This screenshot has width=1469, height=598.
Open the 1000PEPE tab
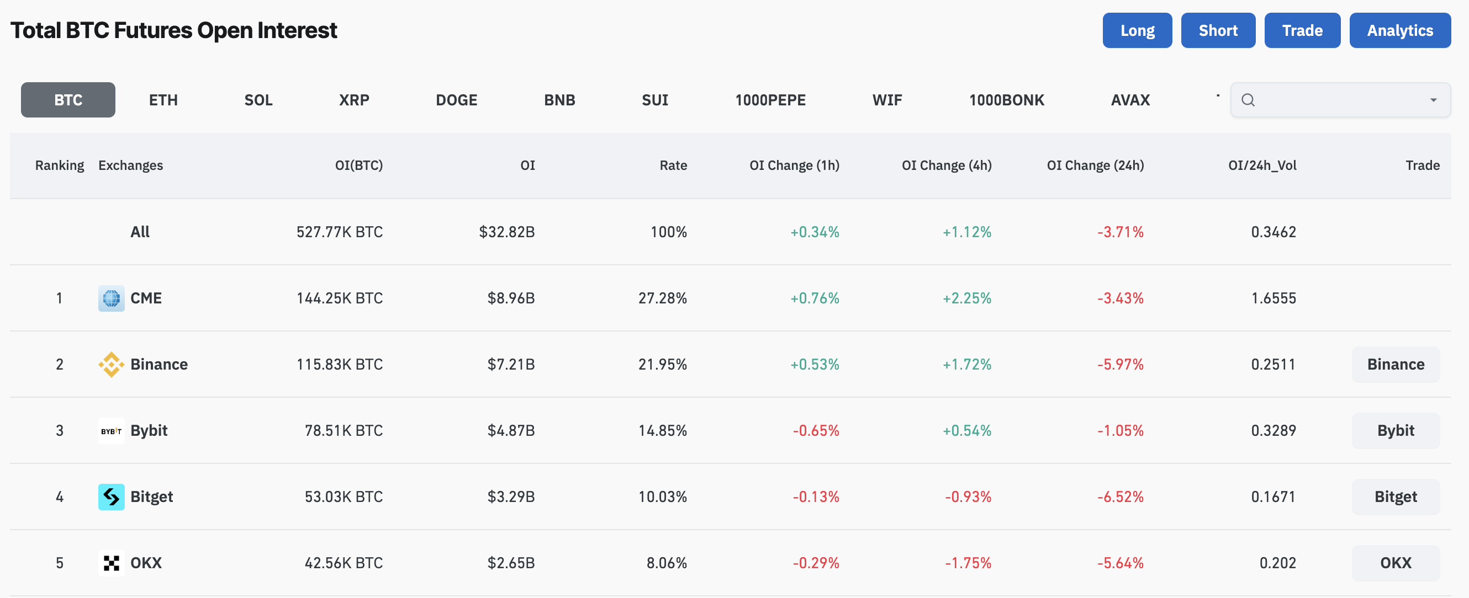pos(770,100)
